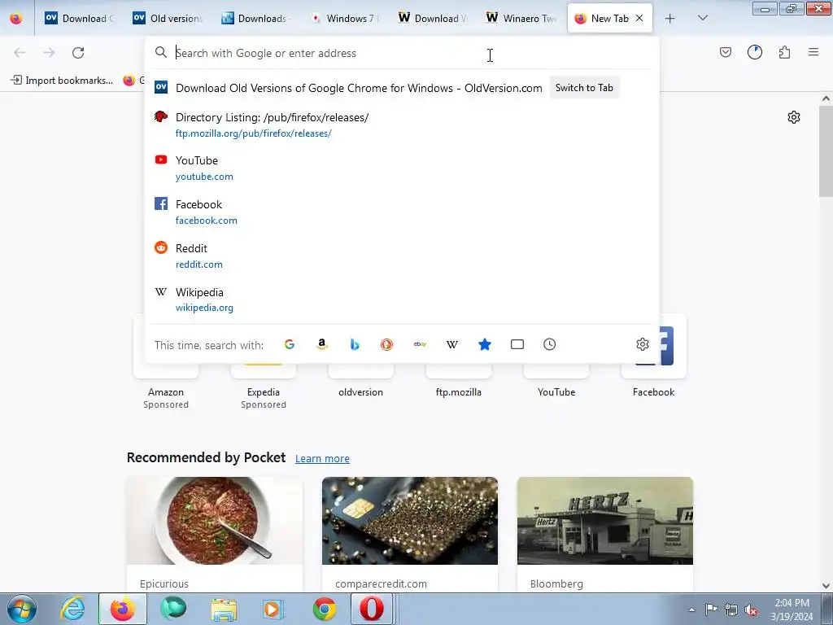Search this time with eBay

[x=420, y=344]
